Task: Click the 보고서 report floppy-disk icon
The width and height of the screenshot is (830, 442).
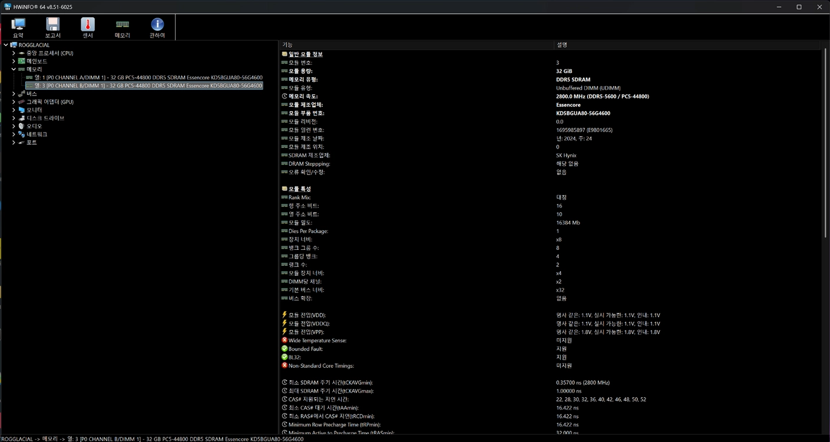Action: click(x=53, y=28)
